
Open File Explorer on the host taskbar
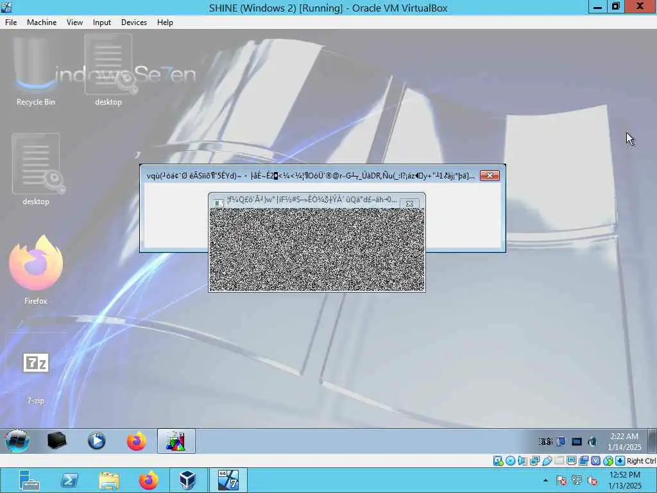point(109,480)
